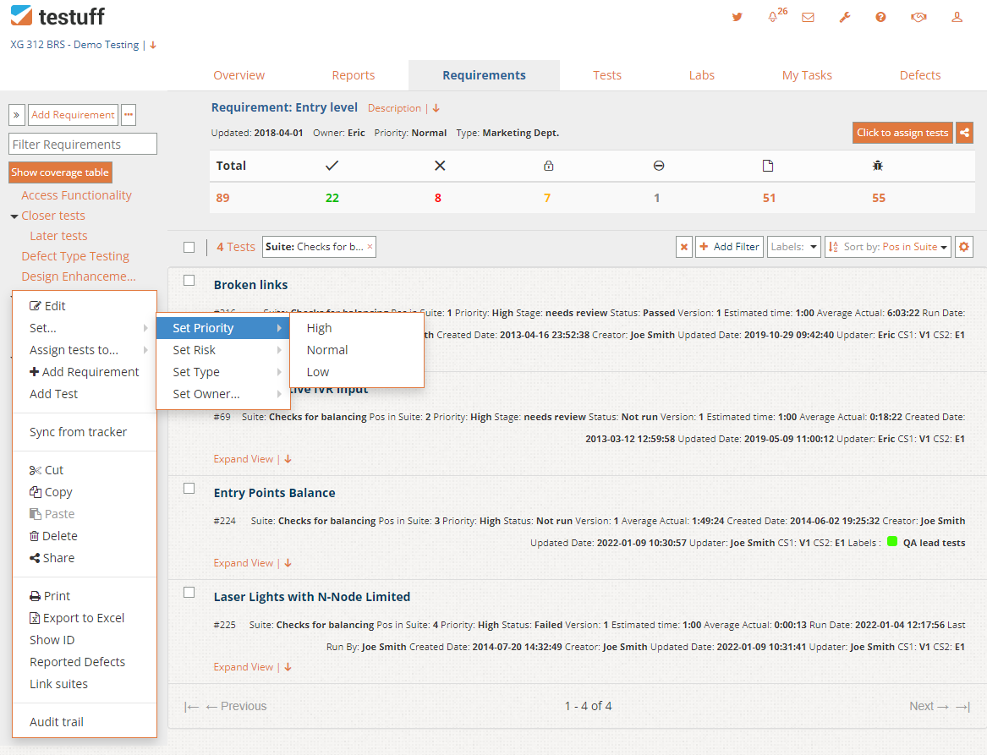Click the lock column icon

coord(548,166)
